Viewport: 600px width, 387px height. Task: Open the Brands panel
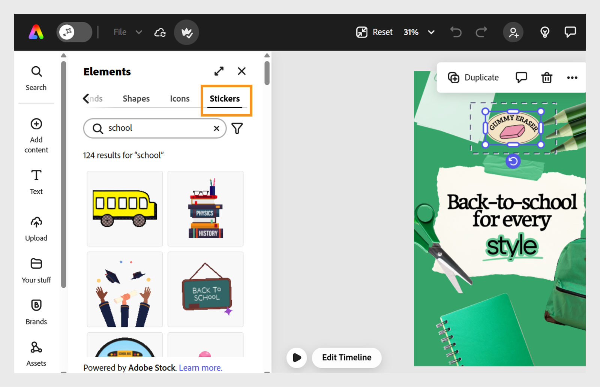click(36, 312)
